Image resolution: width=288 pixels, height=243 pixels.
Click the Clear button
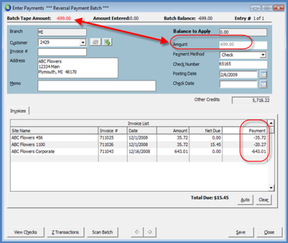pos(264,200)
